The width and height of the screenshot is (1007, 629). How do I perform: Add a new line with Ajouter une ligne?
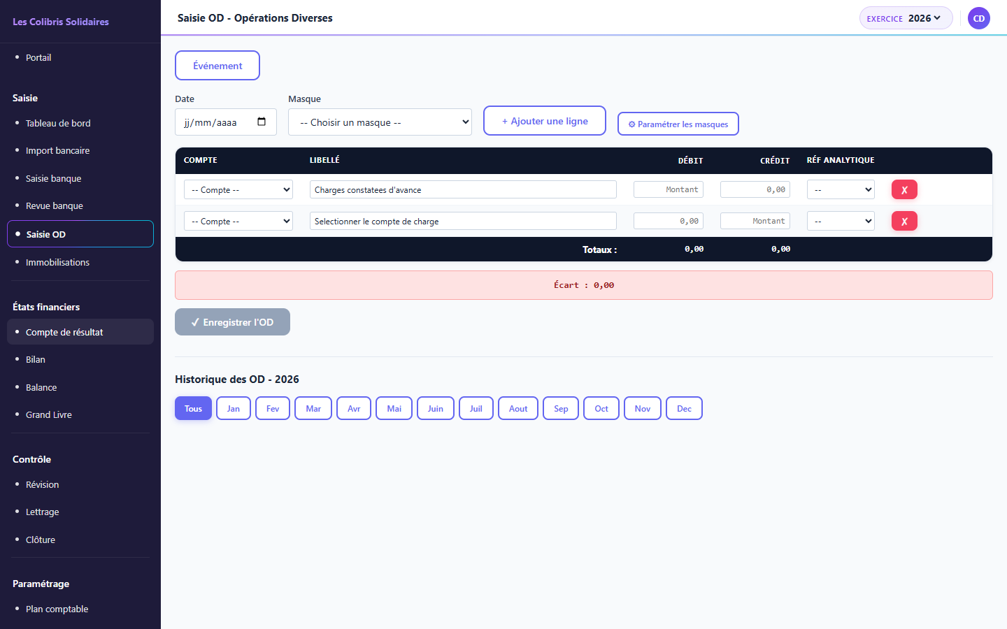[545, 121]
